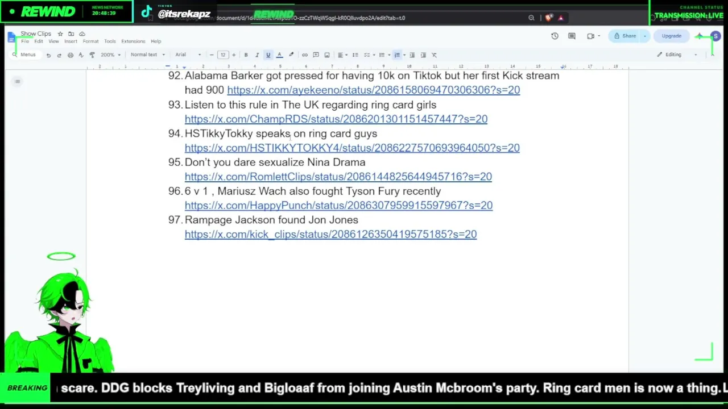This screenshot has width=728, height=409.
Task: Toggle the numbered list
Action: 397,55
